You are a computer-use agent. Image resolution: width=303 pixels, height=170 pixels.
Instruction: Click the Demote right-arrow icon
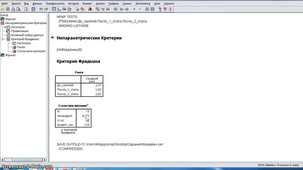click(127, 9)
